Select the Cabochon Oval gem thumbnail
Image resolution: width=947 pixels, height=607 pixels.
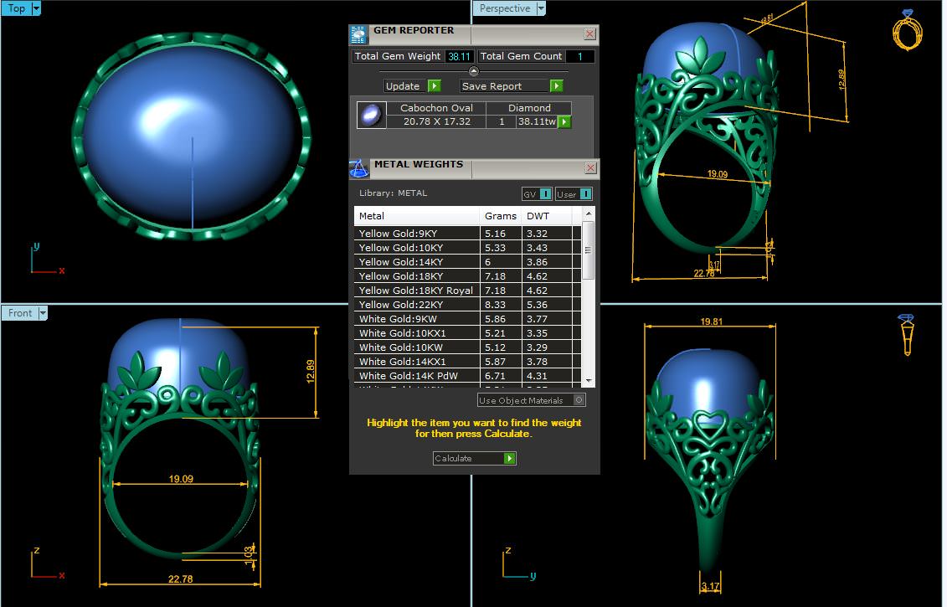[371, 115]
